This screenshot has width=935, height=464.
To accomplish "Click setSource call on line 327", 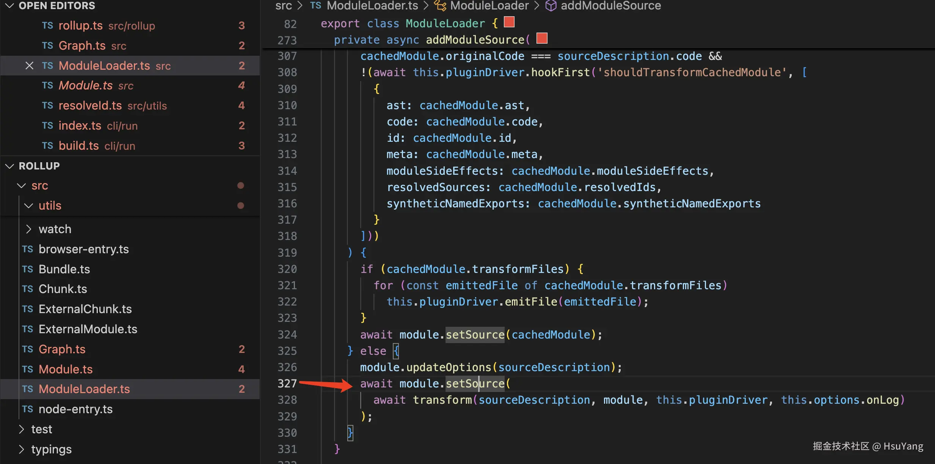I will pos(475,384).
